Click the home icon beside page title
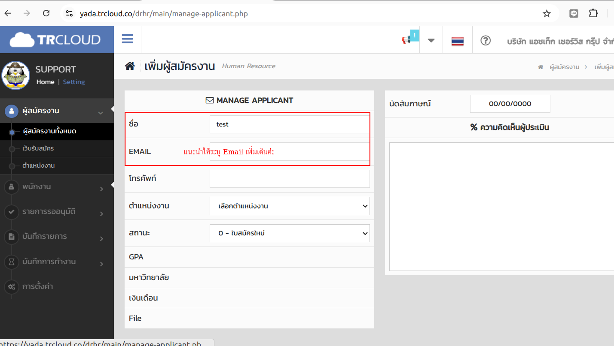 [x=130, y=66]
